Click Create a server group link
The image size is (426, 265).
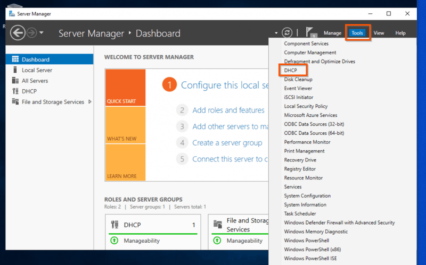(227, 142)
